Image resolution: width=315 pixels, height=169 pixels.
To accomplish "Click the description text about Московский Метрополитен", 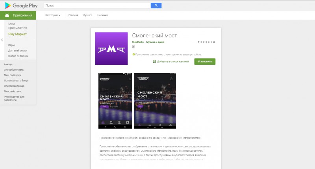I will 150,138.
